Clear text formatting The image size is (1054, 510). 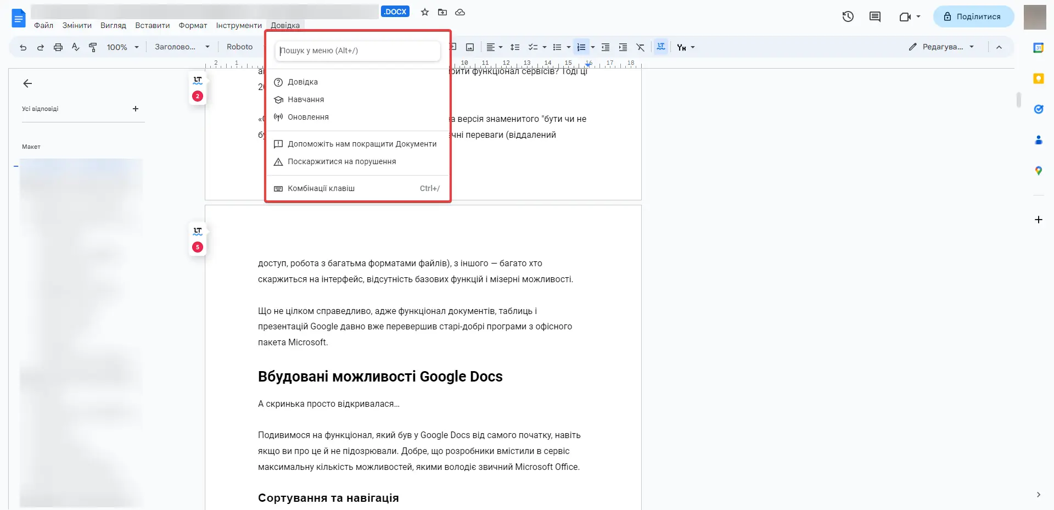pyautogui.click(x=641, y=47)
